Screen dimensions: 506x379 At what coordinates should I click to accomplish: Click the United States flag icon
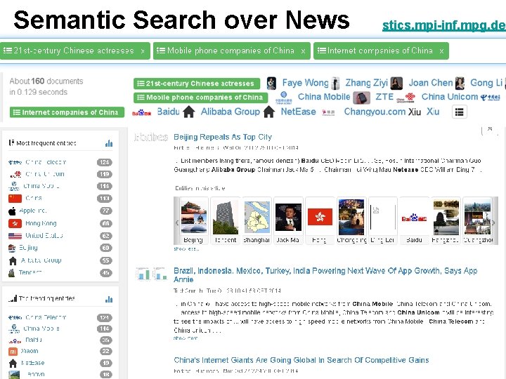point(15,236)
